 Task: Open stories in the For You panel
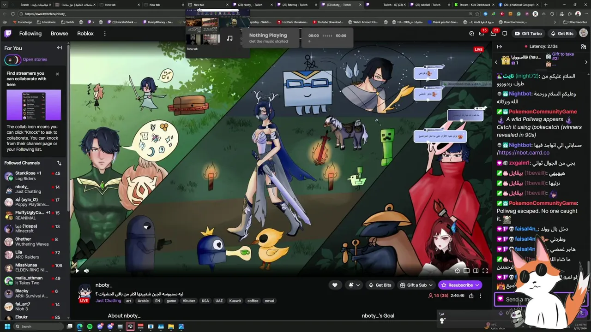click(35, 59)
